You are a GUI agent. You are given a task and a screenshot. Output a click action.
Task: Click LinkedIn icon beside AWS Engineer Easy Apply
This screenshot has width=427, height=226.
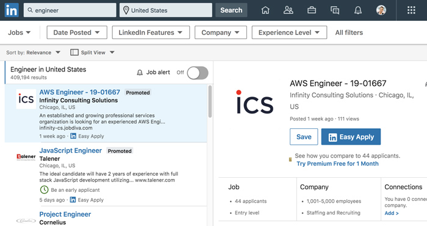pyautogui.click(x=73, y=136)
